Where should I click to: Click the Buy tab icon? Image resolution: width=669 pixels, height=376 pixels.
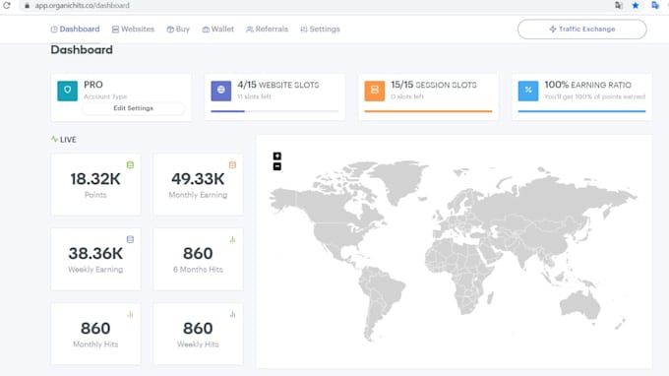pos(170,30)
